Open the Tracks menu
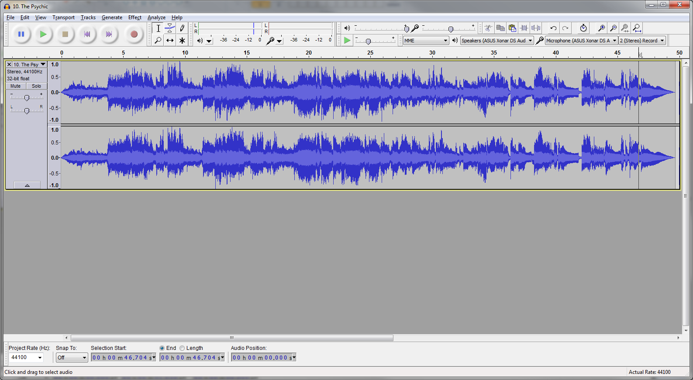Image resolution: width=693 pixels, height=380 pixels. click(88, 17)
